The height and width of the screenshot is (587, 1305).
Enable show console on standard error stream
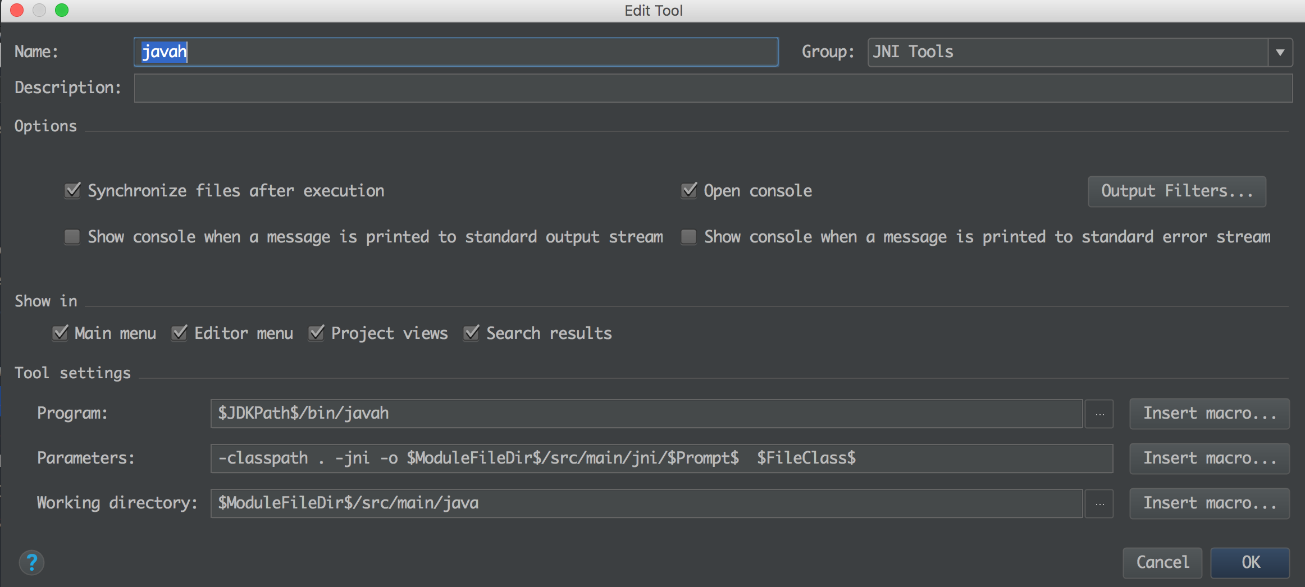click(689, 237)
